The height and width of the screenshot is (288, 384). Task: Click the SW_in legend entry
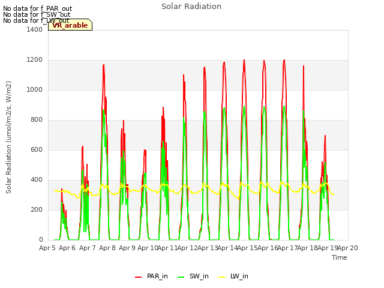click(193, 276)
